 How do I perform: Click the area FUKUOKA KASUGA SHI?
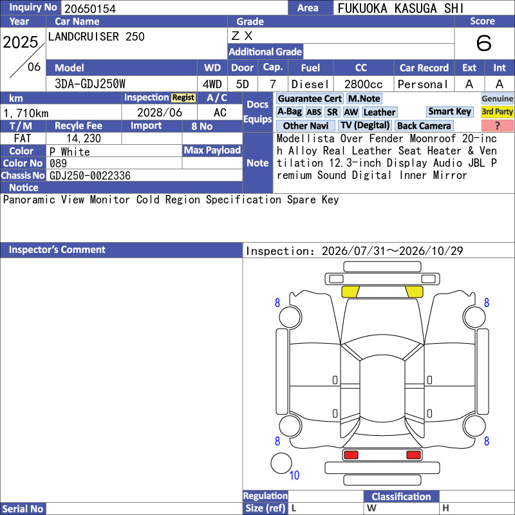pyautogui.click(x=400, y=8)
